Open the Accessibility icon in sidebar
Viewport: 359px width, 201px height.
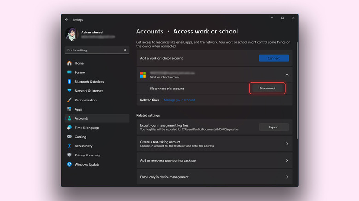[69, 146]
